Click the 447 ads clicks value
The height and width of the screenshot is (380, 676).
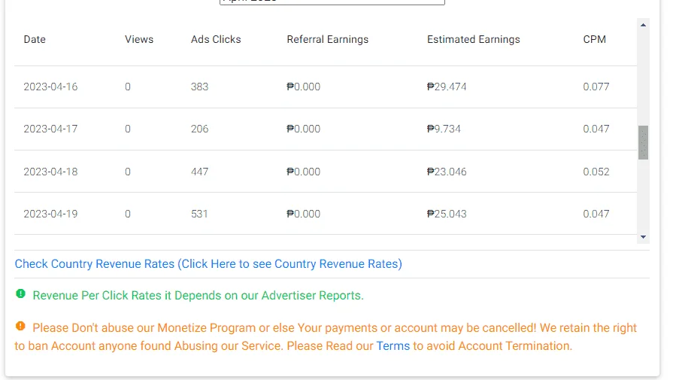tap(199, 172)
